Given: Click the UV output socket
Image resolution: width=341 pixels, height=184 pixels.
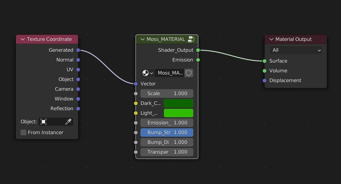Looking at the screenshot, I should (78, 70).
